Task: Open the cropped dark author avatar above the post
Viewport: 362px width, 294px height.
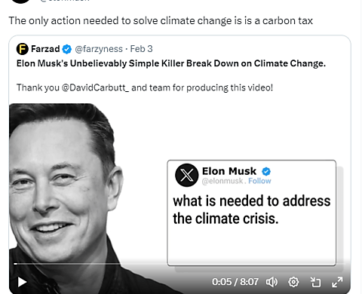Action: coord(21,2)
